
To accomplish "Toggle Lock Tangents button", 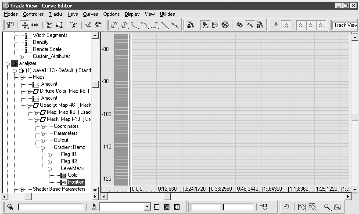I will coord(260,25).
